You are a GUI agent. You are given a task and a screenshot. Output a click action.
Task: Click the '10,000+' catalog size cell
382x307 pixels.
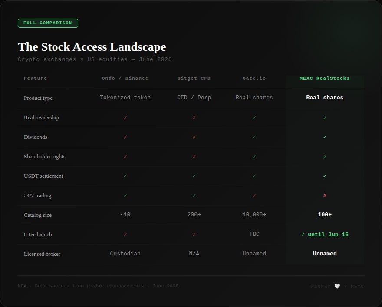(x=254, y=215)
